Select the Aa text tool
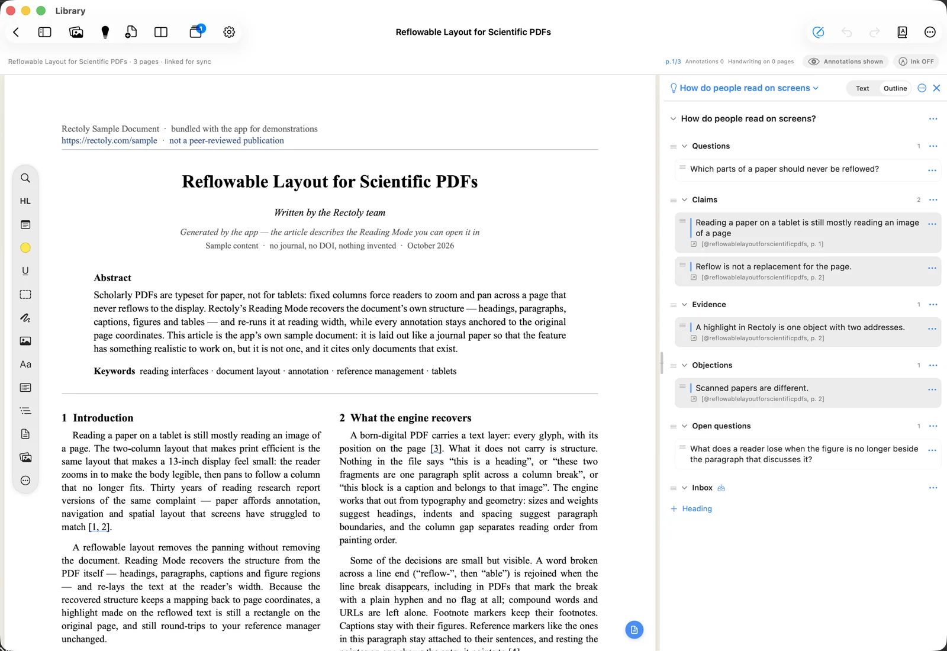The width and height of the screenshot is (947, 651). 25,364
